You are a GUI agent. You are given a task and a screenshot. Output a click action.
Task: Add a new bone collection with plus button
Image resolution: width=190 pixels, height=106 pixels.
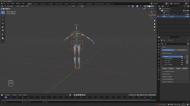click(187, 56)
